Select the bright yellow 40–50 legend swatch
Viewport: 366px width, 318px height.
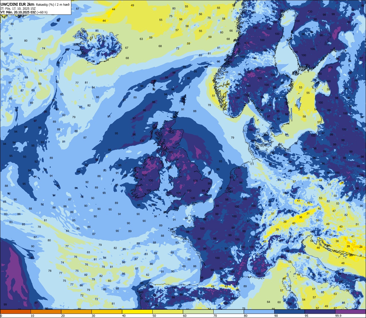point(137,312)
